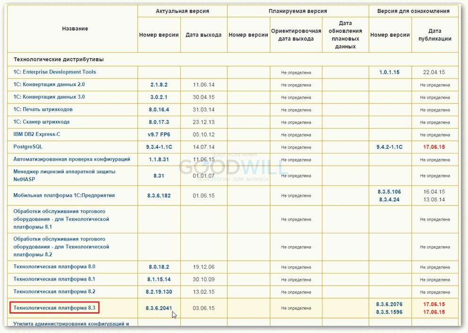Image resolution: width=468 pixels, height=333 pixels.
Task: Click the Версия для ознакомления header
Action: pos(413,11)
